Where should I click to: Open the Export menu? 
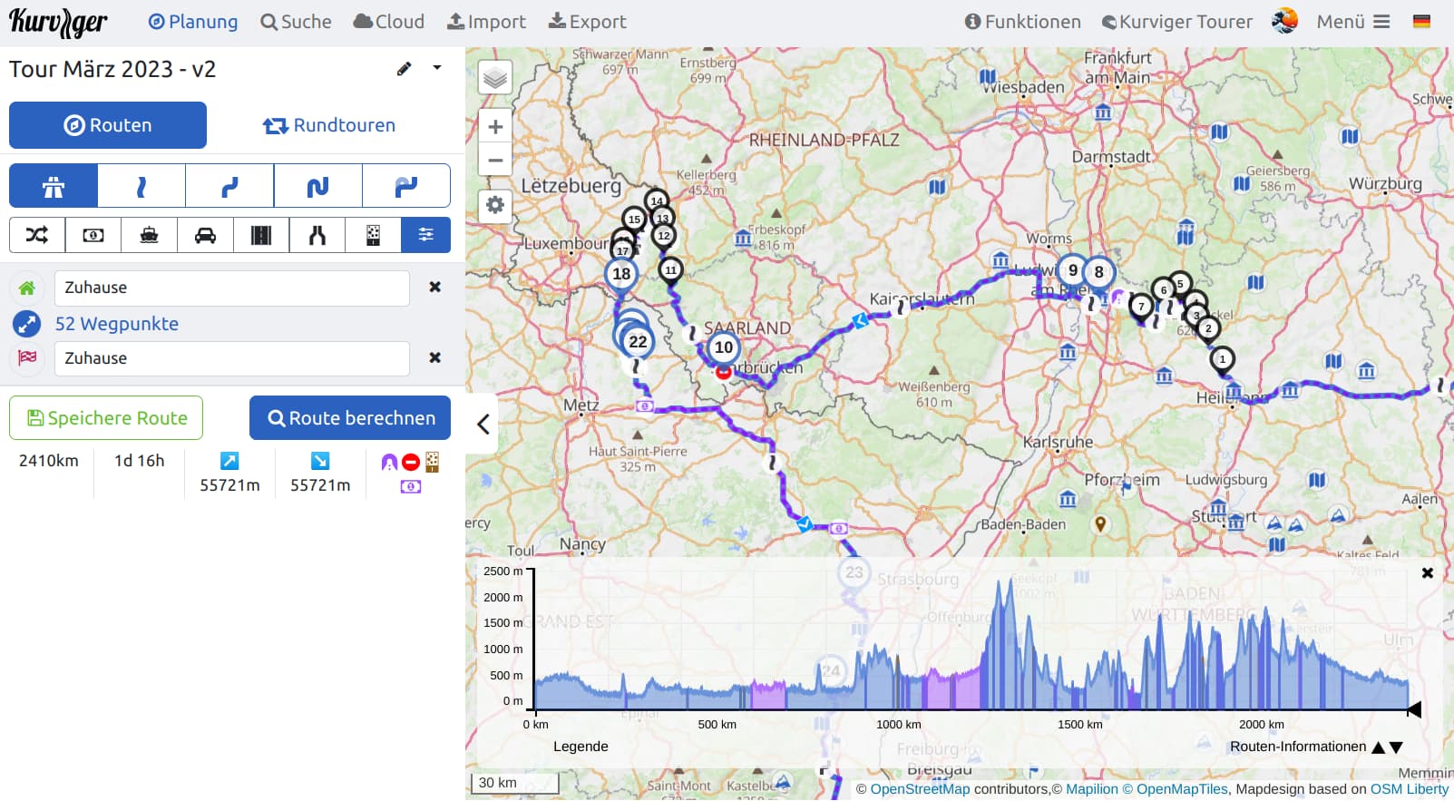pyautogui.click(x=588, y=22)
